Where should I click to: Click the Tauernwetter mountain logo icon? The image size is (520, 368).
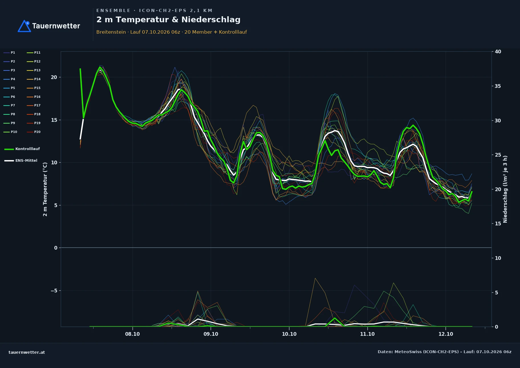point(24,26)
